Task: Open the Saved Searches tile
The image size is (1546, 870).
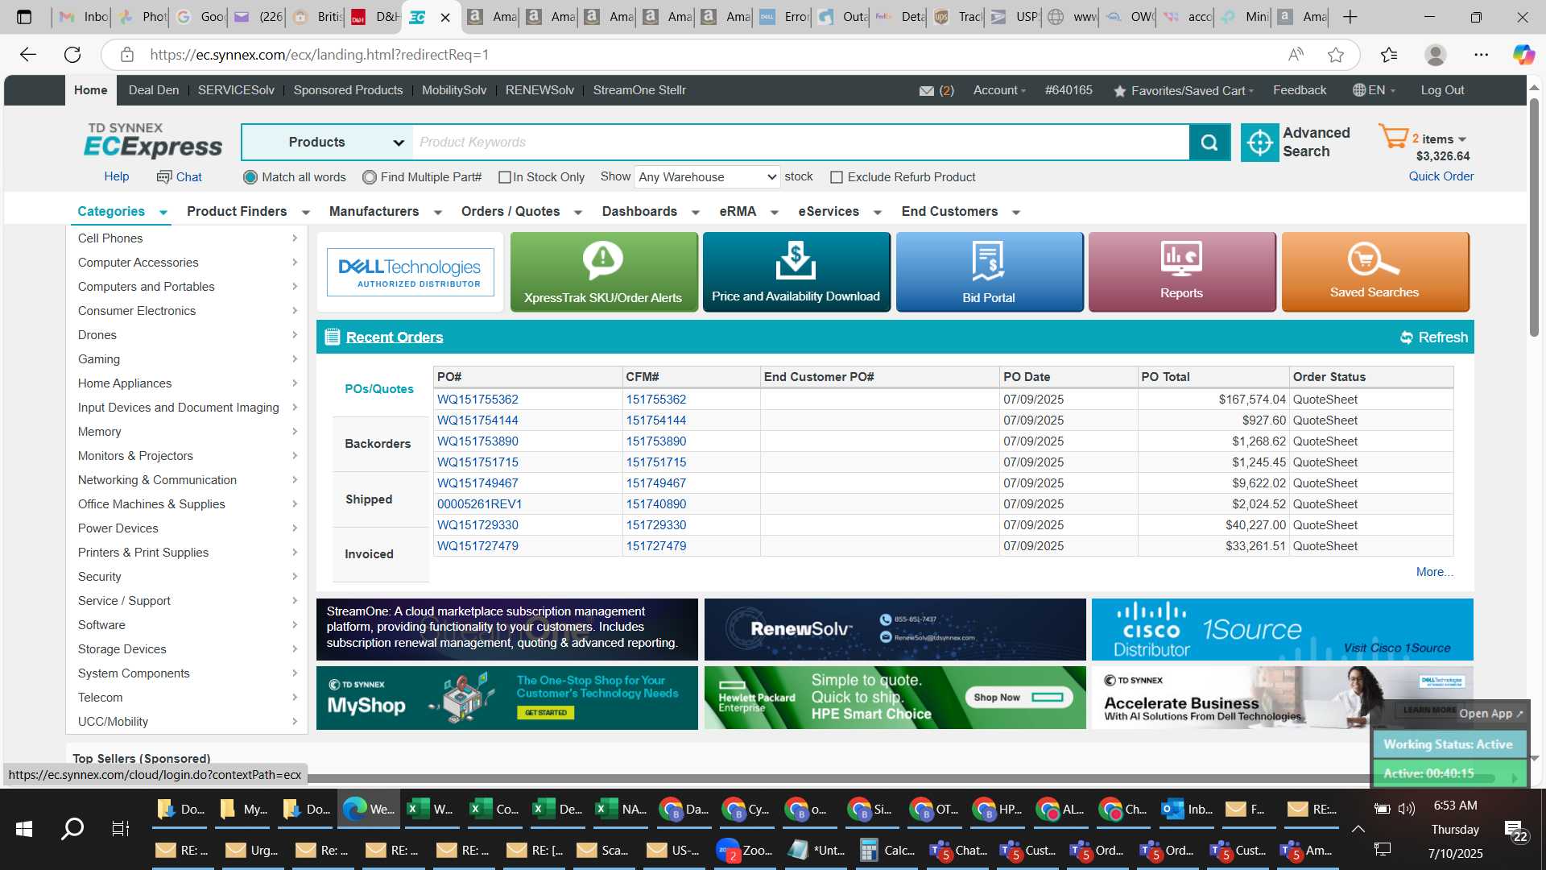Action: click(x=1374, y=272)
